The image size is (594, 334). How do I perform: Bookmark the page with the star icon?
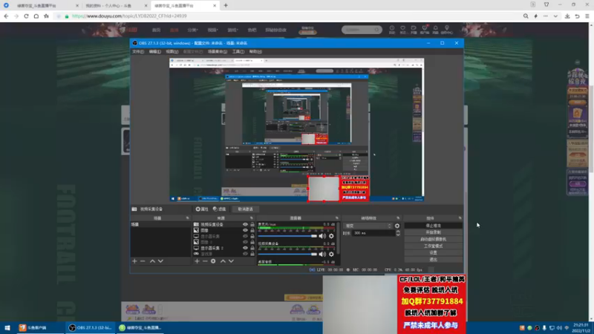pyautogui.click(x=46, y=16)
